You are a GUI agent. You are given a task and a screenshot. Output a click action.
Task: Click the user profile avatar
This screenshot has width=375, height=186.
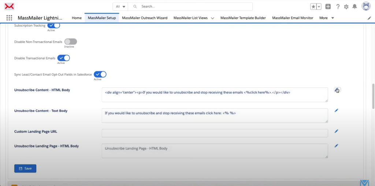point(365,6)
